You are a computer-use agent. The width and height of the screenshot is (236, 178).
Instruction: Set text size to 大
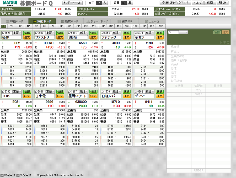click(x=105, y=3)
